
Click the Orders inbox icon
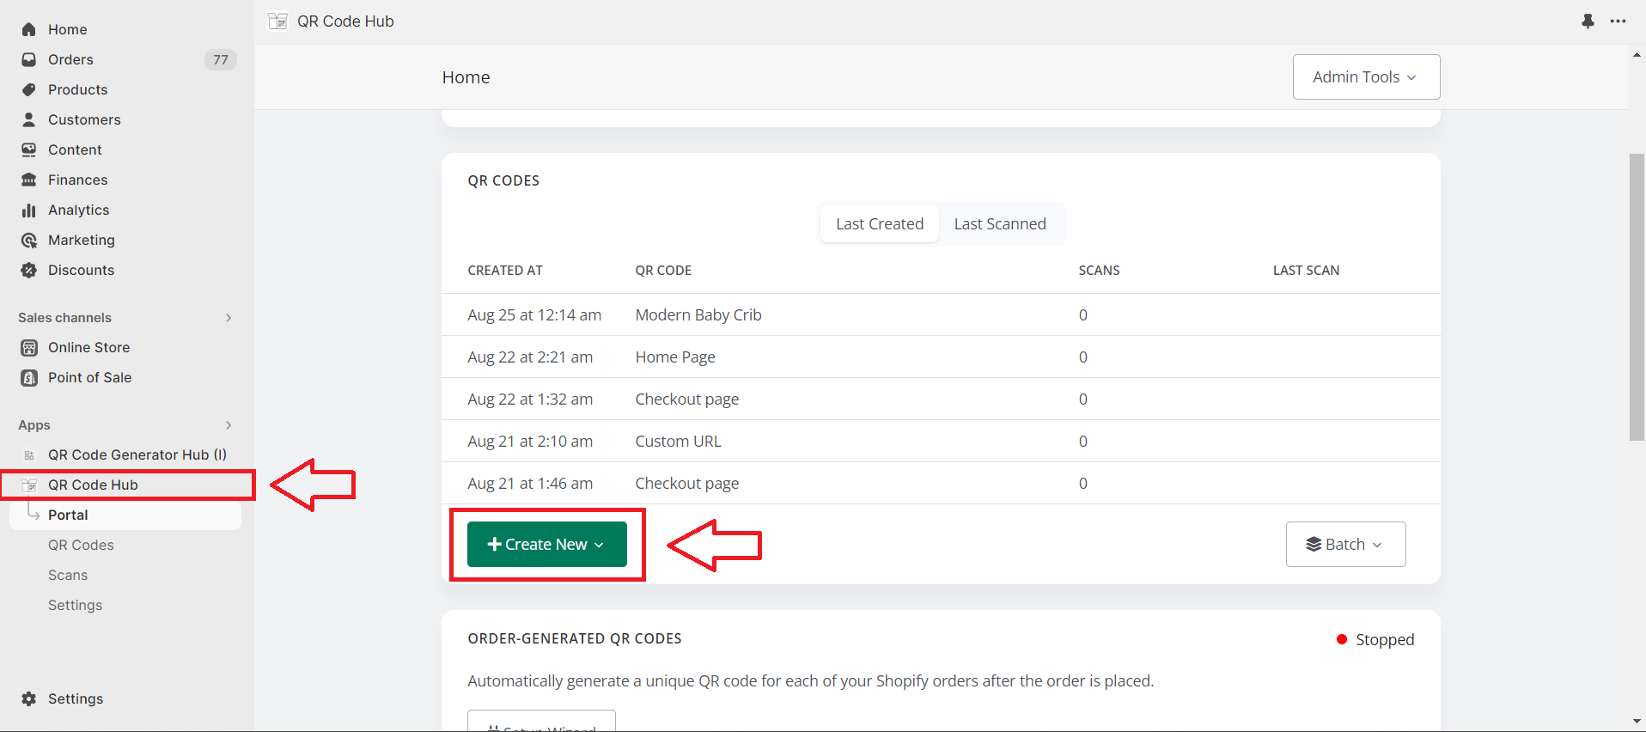(29, 59)
